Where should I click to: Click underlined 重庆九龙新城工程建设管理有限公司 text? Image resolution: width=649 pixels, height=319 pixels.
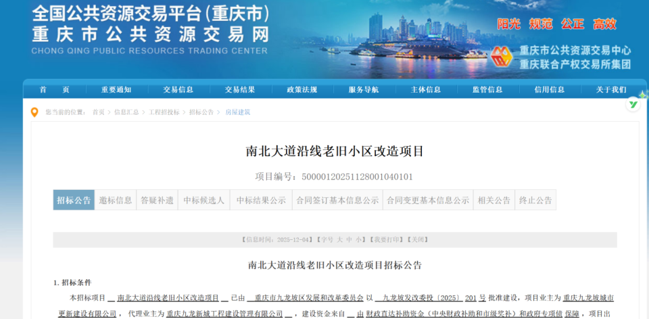click(224, 313)
